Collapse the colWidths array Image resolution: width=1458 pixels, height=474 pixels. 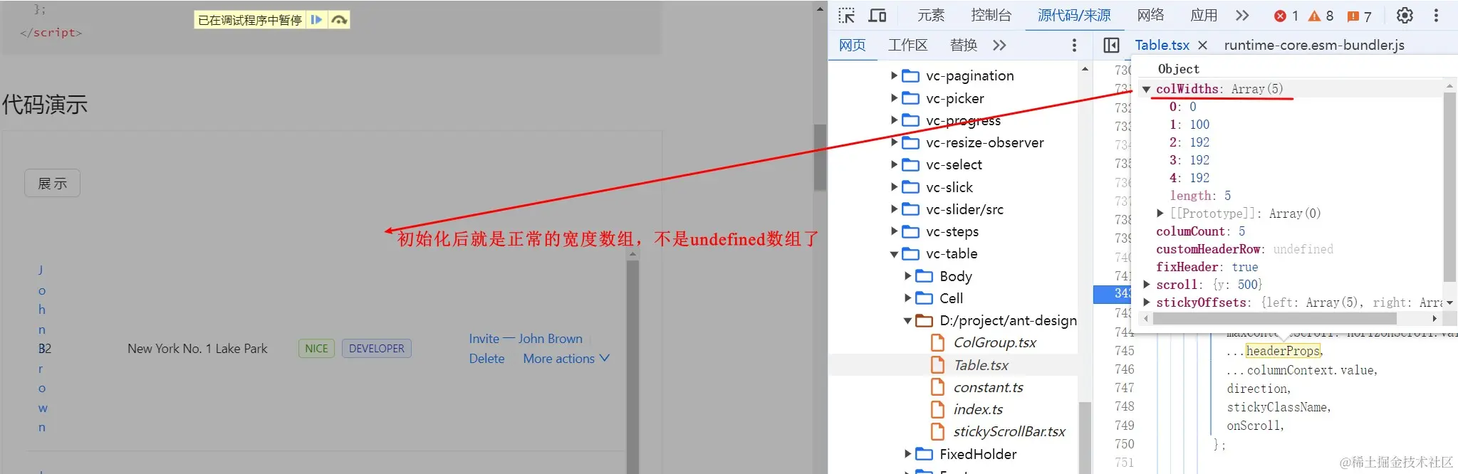(x=1147, y=89)
